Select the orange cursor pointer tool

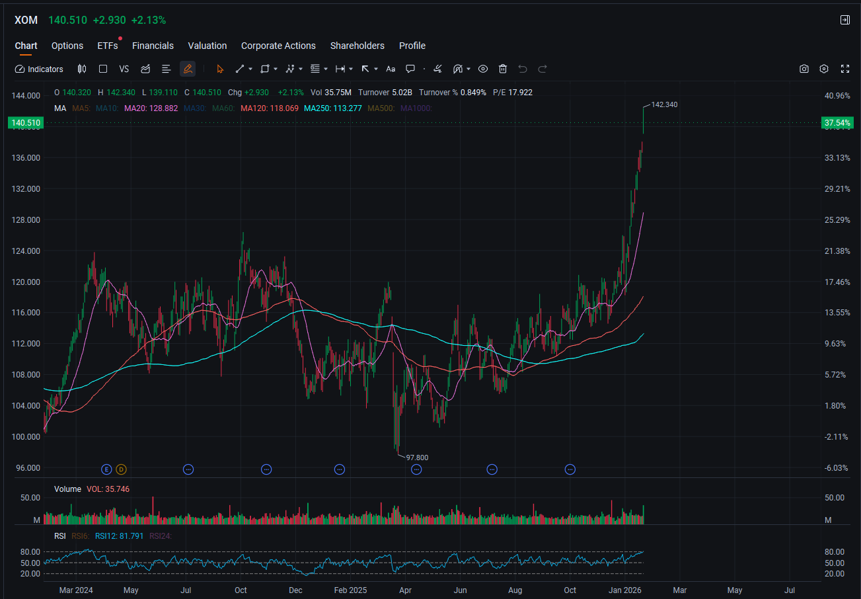(220, 69)
